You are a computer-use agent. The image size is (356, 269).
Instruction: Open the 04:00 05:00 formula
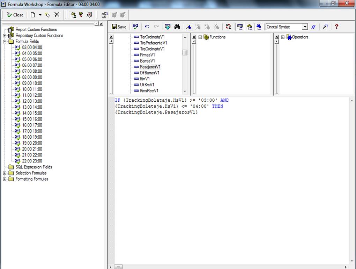pyautogui.click(x=32, y=53)
